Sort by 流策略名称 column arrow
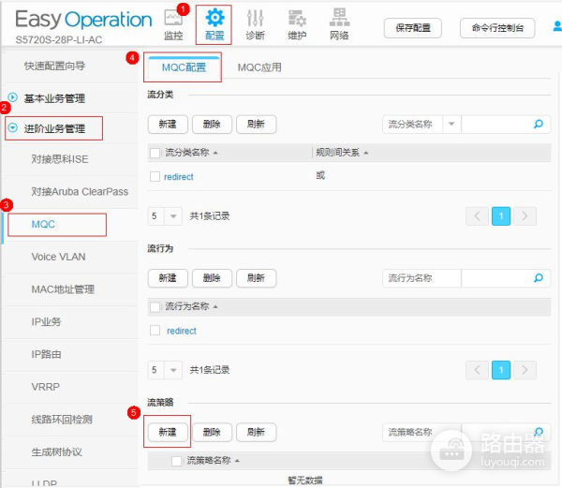The height and width of the screenshot is (488, 562). 237,461
